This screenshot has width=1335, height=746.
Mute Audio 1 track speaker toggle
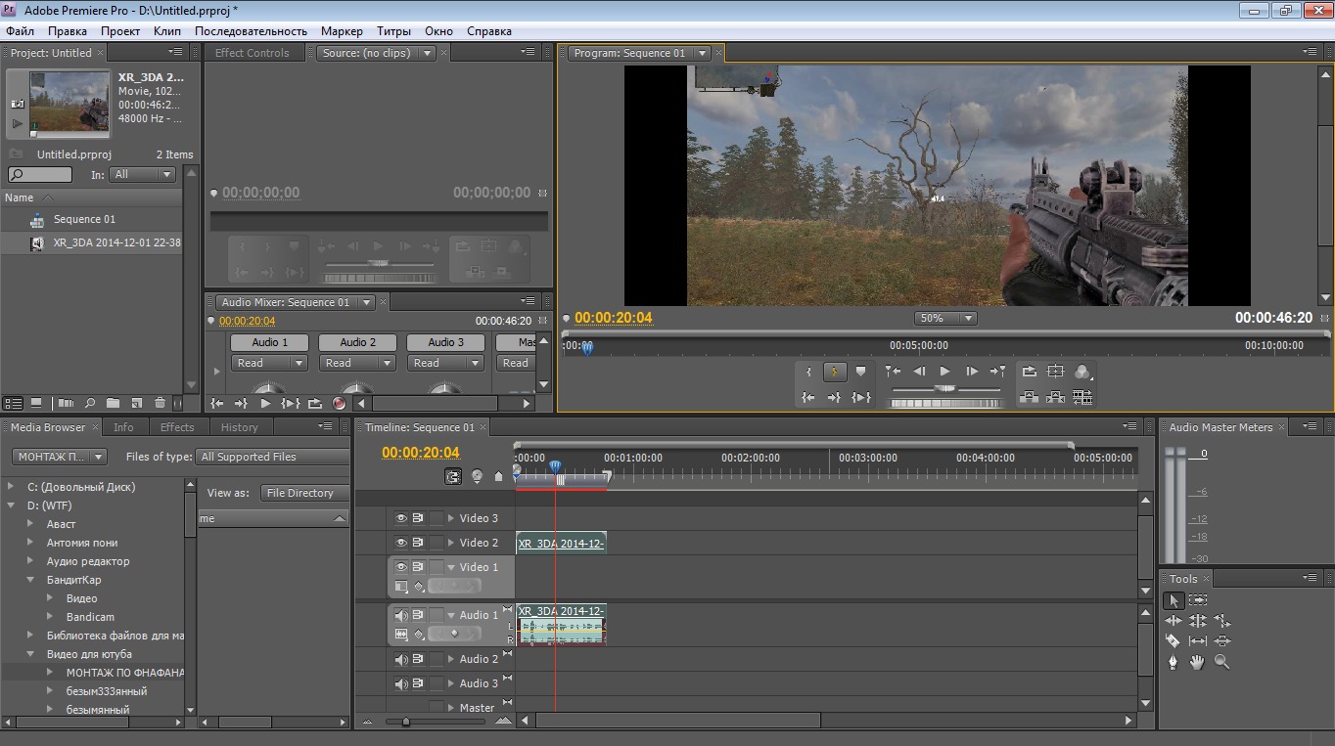[x=401, y=615]
